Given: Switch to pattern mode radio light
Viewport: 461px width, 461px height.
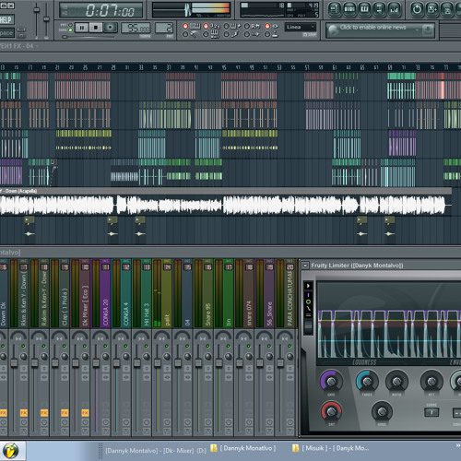Looking at the screenshot, I should 70,25.
